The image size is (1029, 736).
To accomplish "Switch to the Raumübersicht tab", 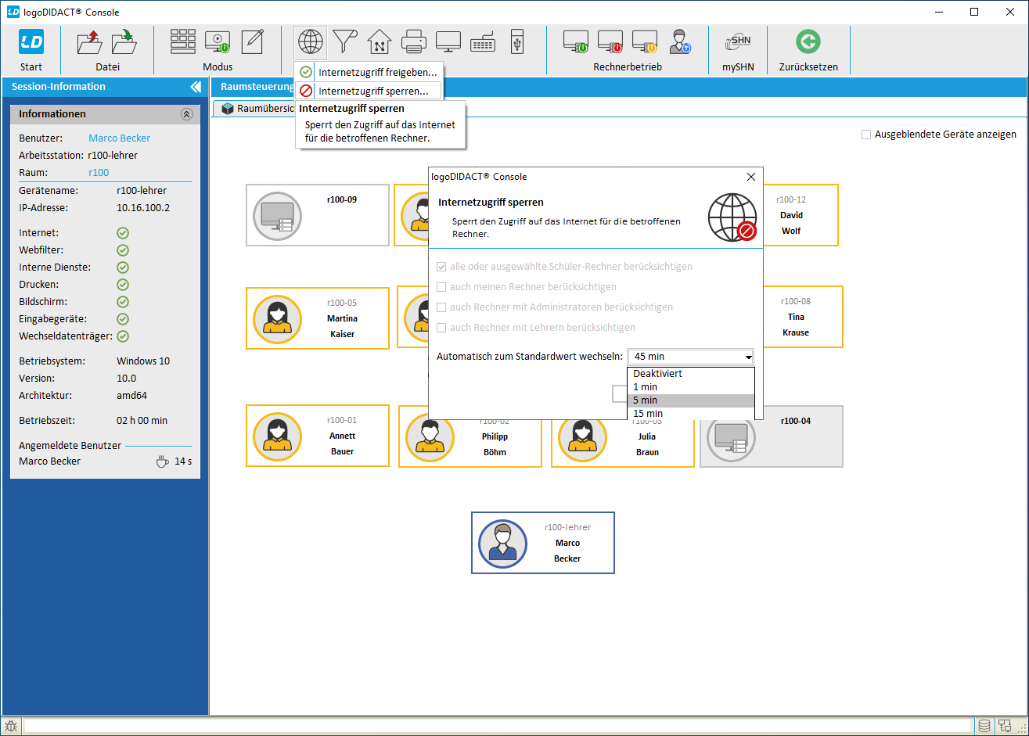I will pyautogui.click(x=256, y=109).
